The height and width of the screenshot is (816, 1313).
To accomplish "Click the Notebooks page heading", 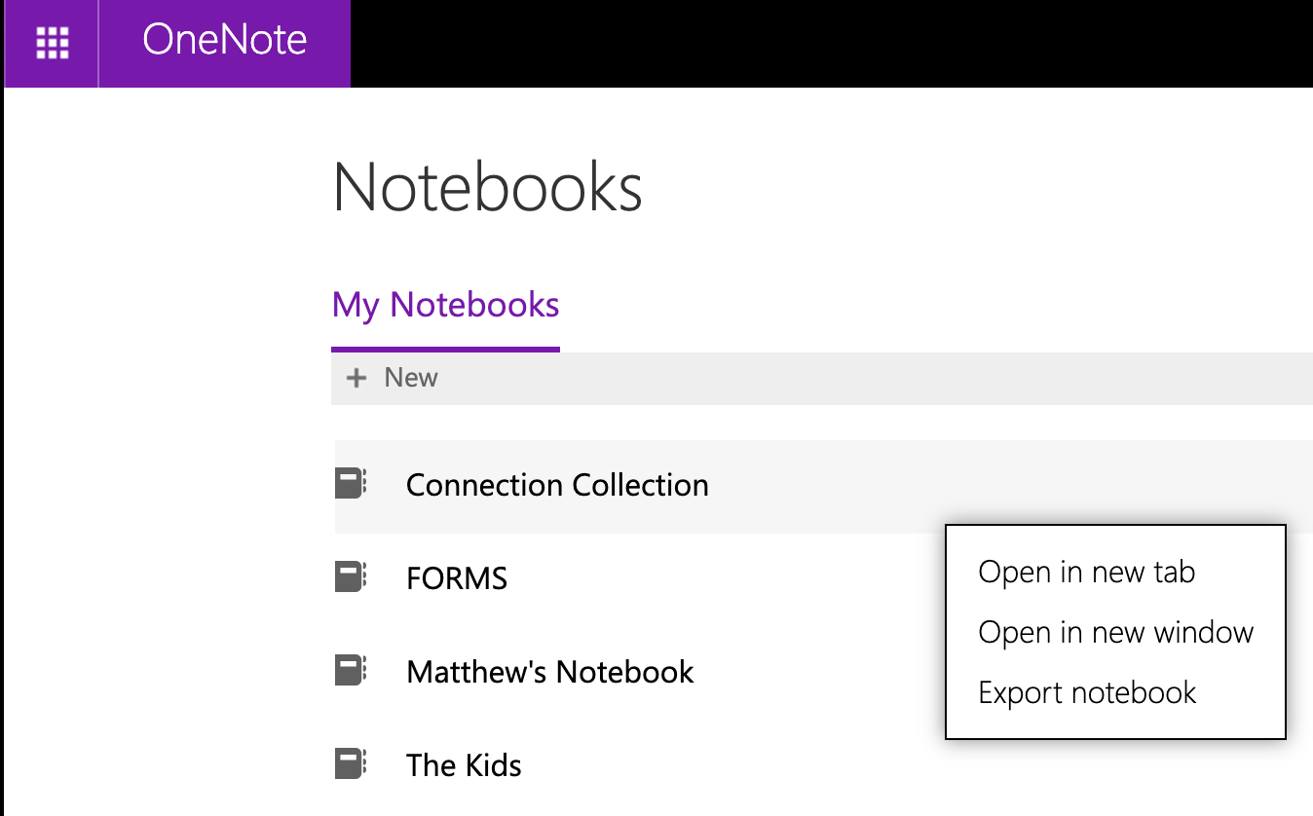I will [x=487, y=187].
